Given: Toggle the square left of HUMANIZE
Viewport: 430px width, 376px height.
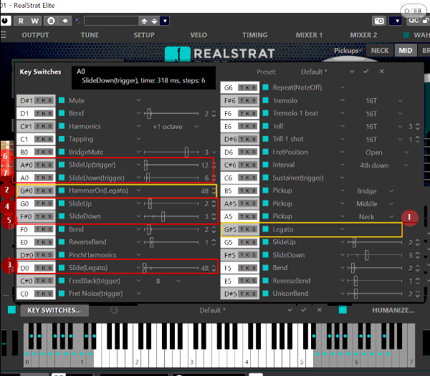Looking at the screenshot, I should click(x=343, y=309).
